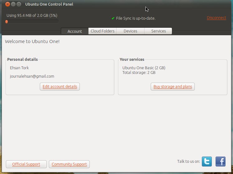Click Buy storage and plans button

(173, 87)
